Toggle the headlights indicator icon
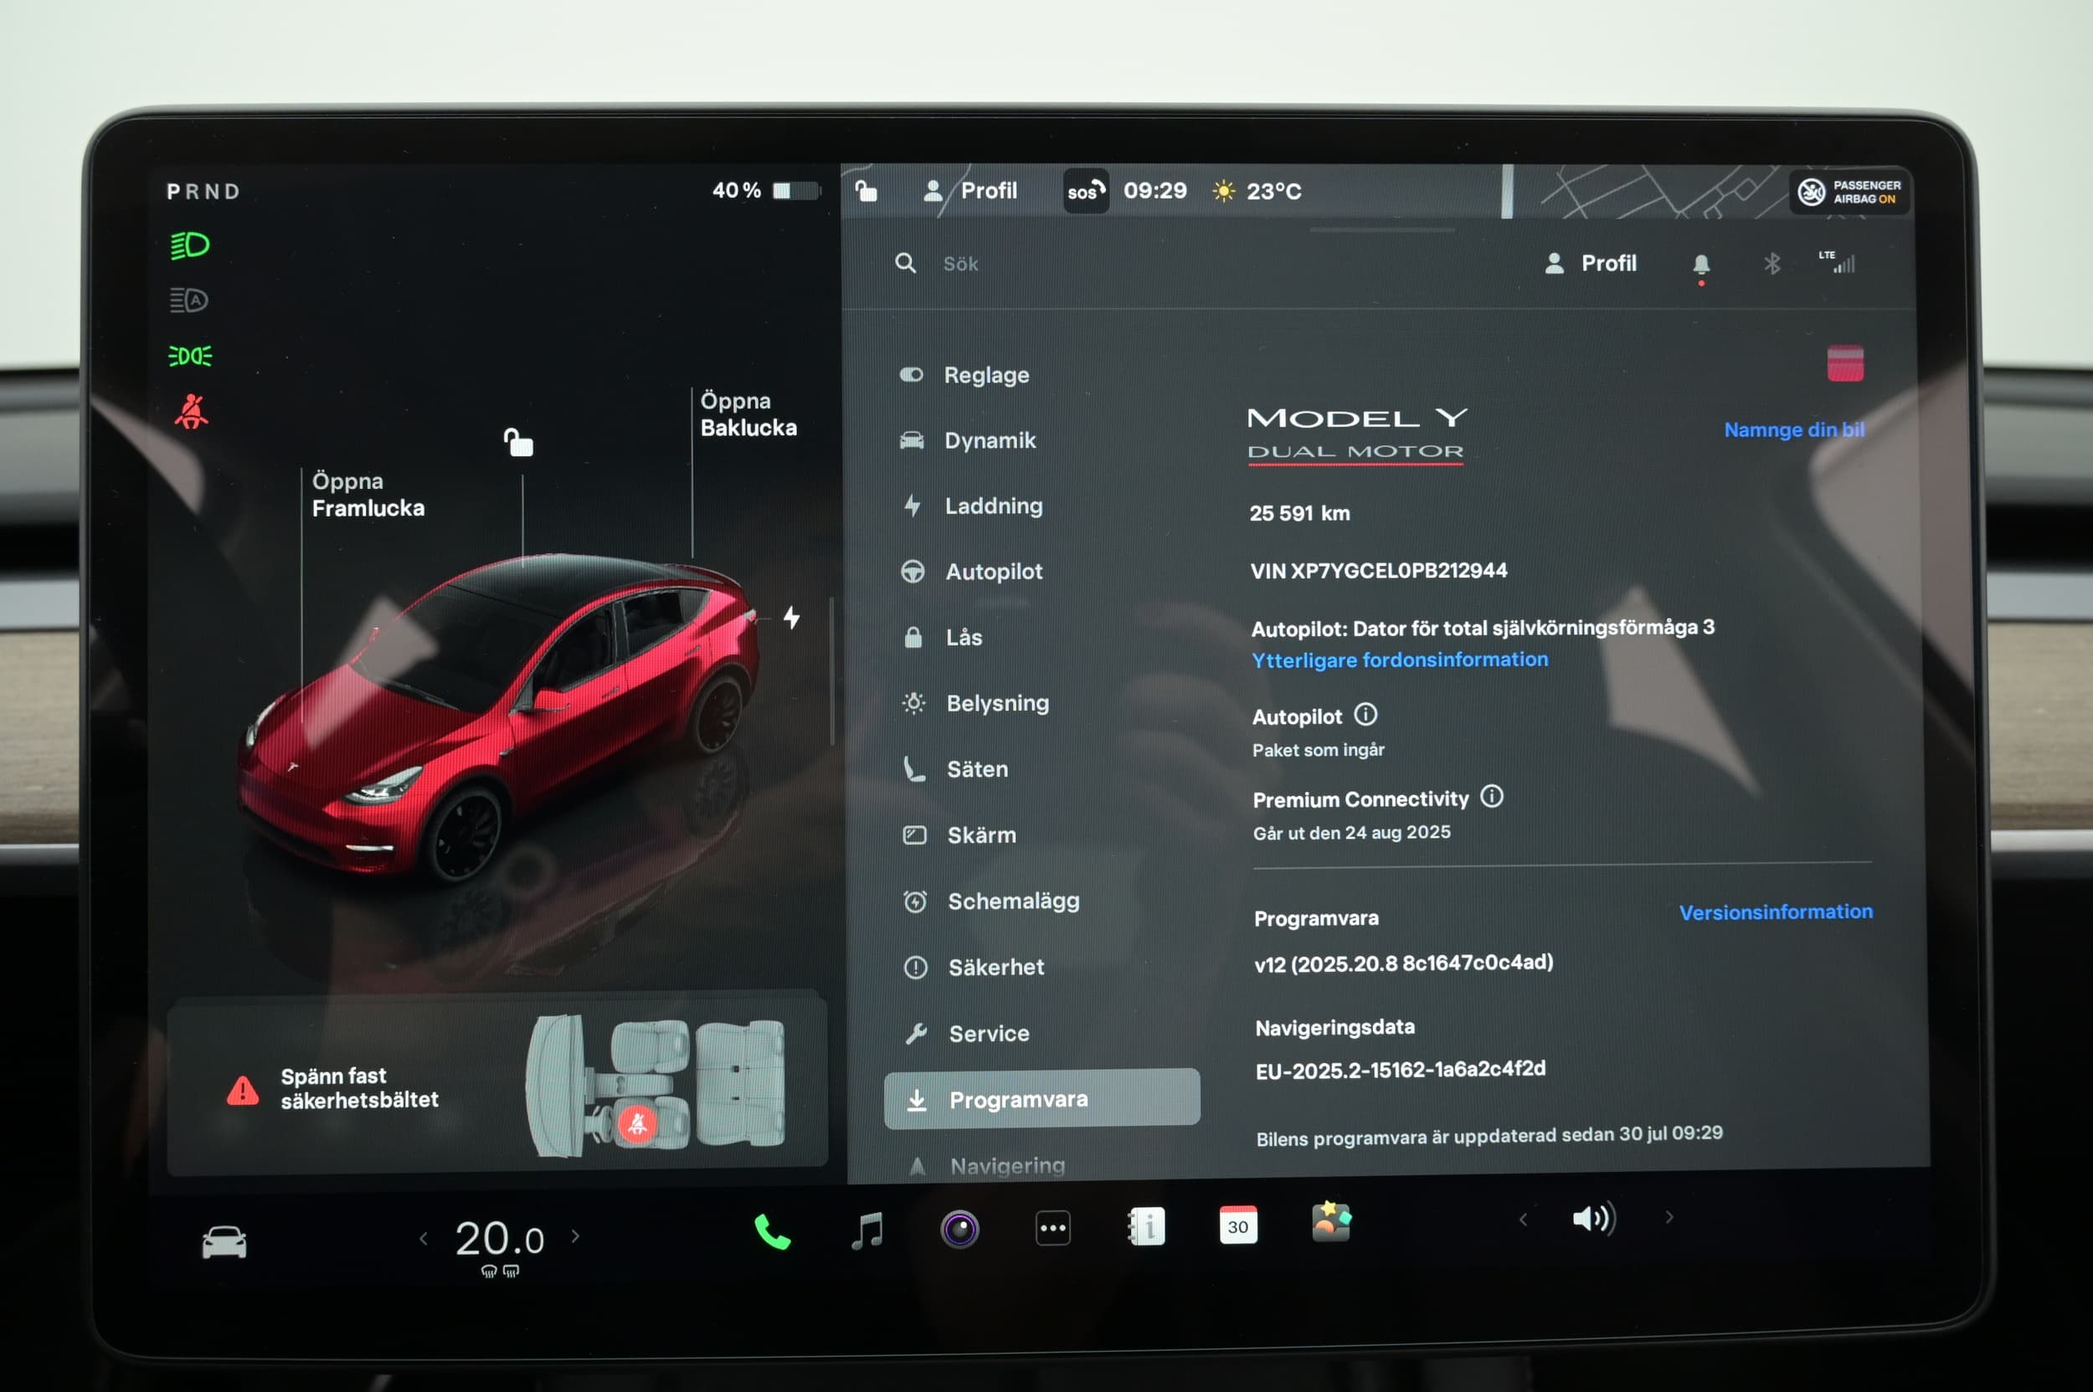 pos(189,245)
